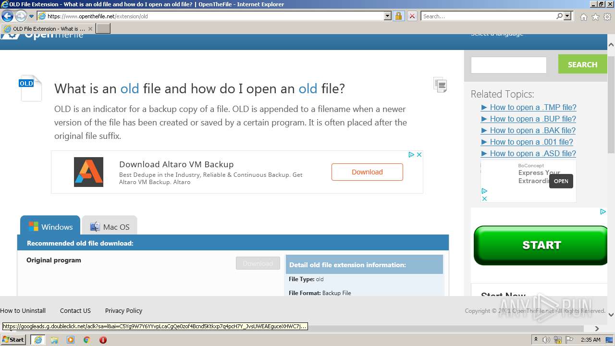Click the network tray icon
The width and height of the screenshot is (615, 346).
point(558,340)
